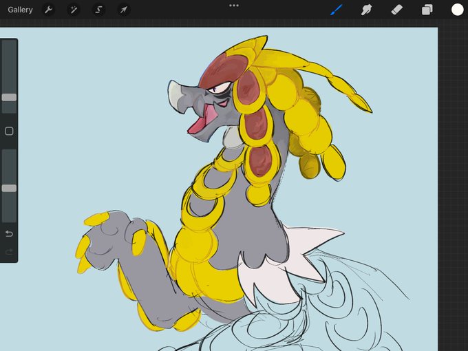The height and width of the screenshot is (351, 468).
Task: Select the Brush paint tool
Action: (336, 10)
